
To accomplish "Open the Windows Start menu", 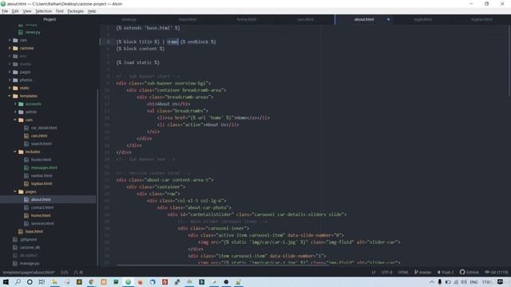I will point(6,281).
